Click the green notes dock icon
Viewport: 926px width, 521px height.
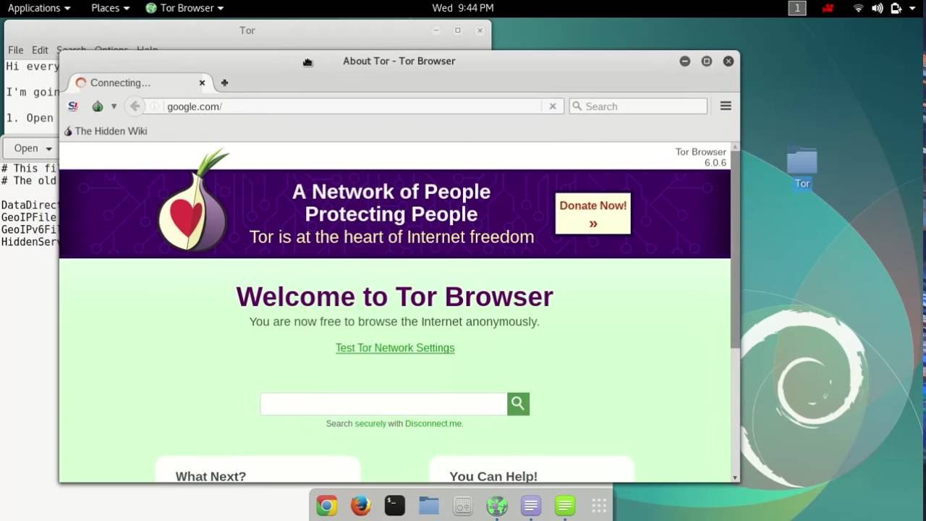(565, 505)
